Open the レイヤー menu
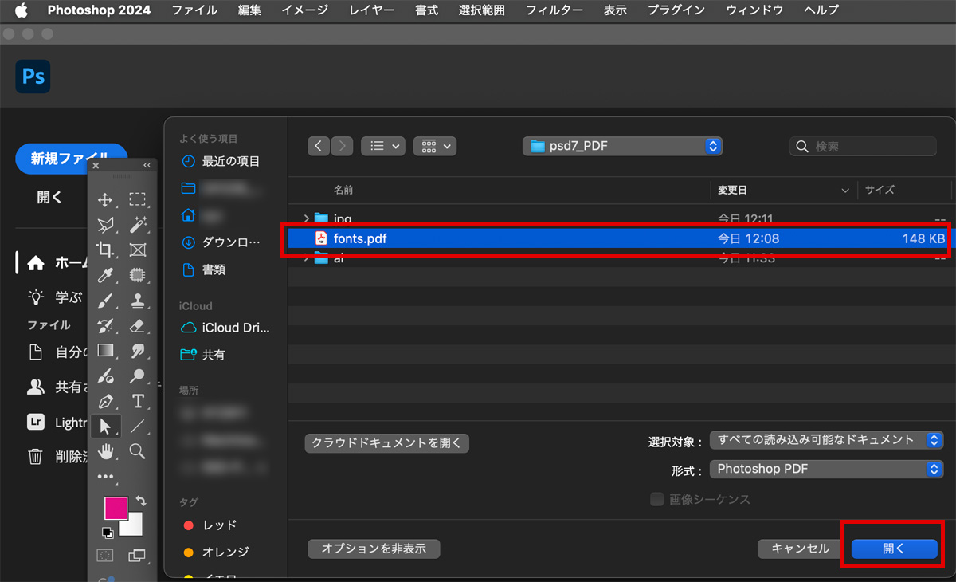The height and width of the screenshot is (582, 956). (371, 10)
